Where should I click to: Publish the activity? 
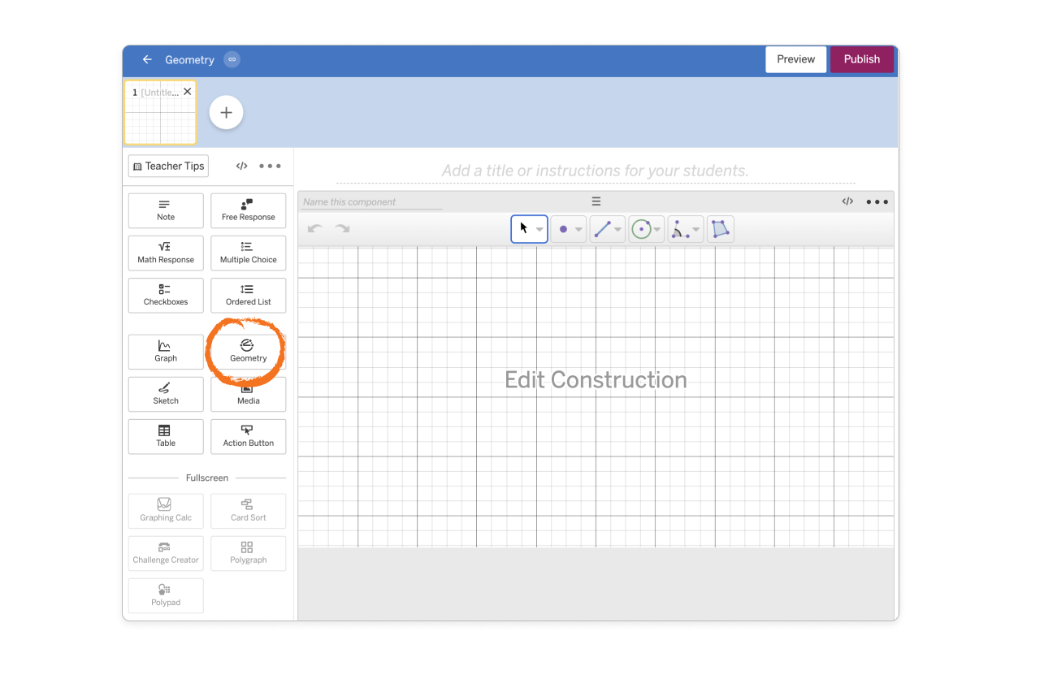(861, 58)
